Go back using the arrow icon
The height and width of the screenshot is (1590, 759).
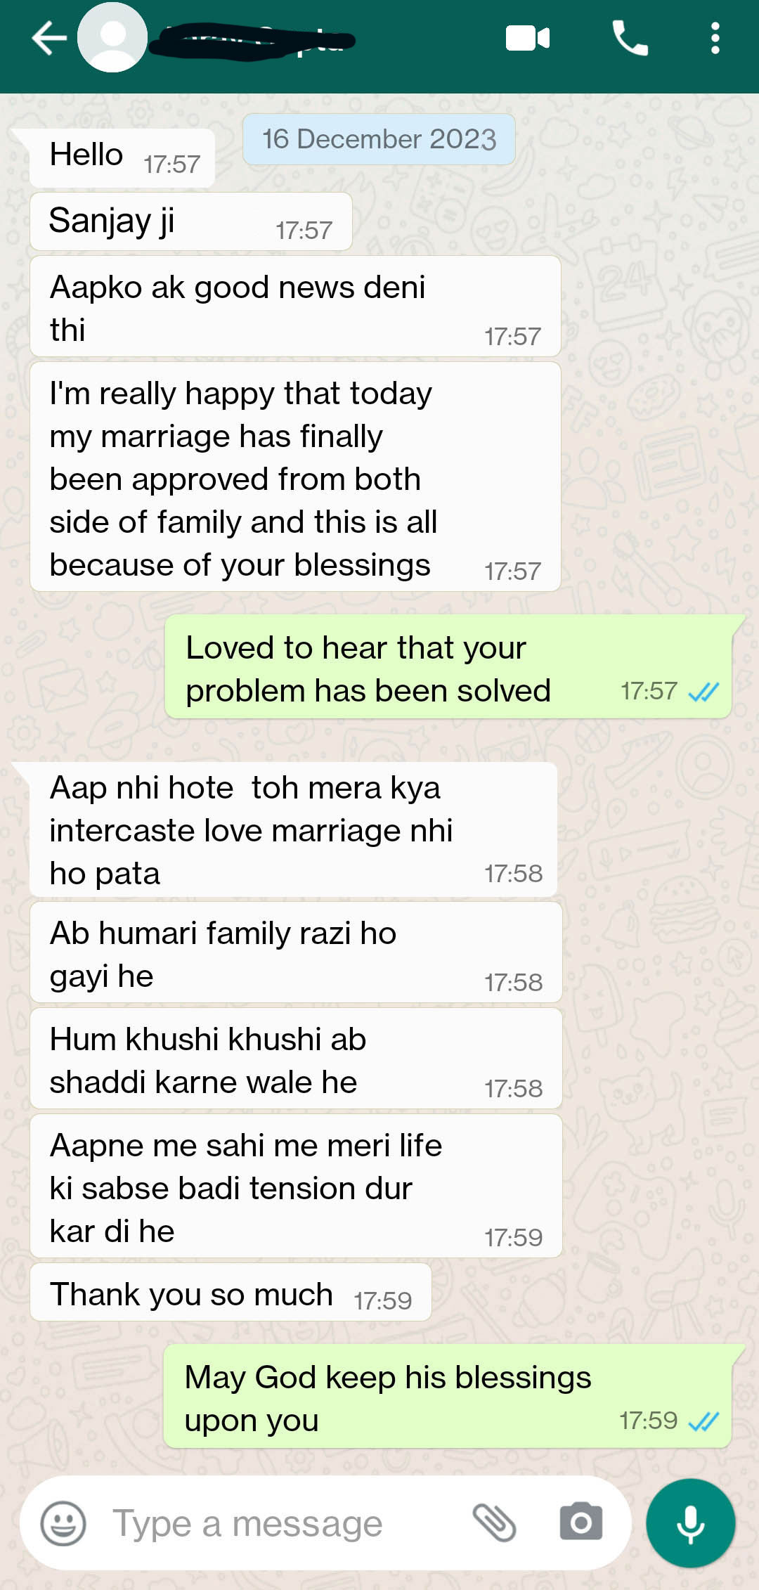point(49,38)
